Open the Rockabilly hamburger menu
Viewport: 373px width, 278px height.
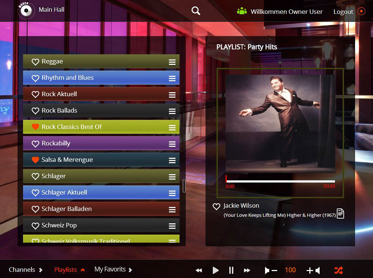click(172, 144)
